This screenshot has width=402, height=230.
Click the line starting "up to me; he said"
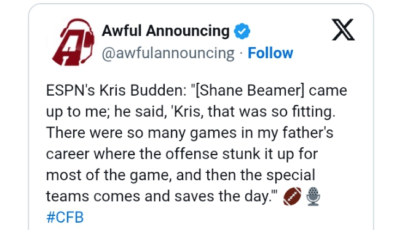[191, 112]
